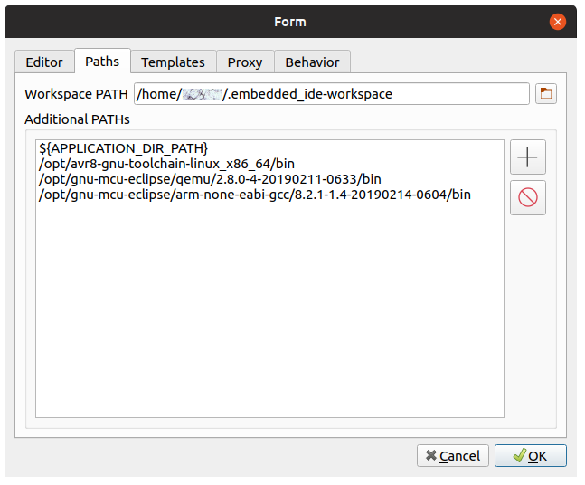The image size is (585, 485).
Task: Go to the Proxy tab
Action: pos(245,62)
